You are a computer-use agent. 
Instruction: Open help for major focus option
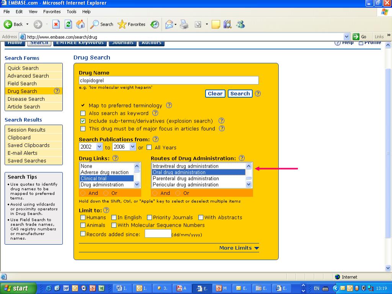(x=222, y=129)
